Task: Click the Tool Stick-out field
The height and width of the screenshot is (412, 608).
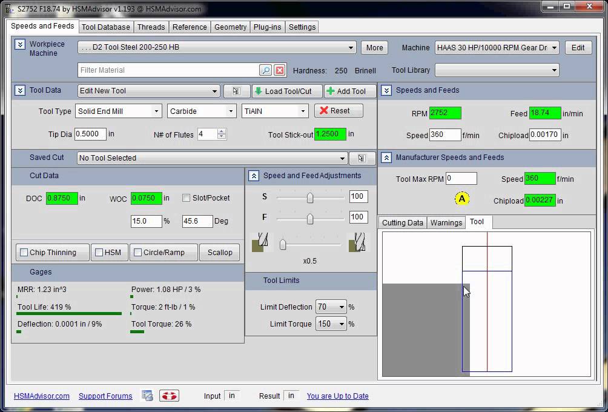Action: [x=330, y=135]
